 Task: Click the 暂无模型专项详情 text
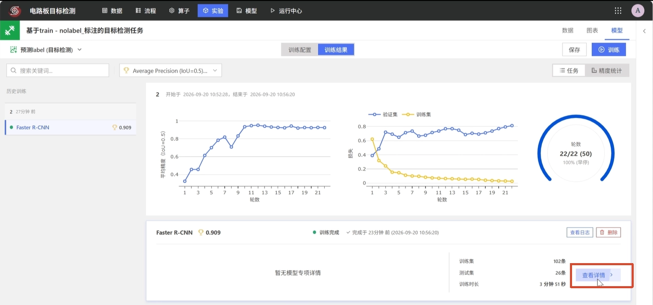tap(298, 273)
